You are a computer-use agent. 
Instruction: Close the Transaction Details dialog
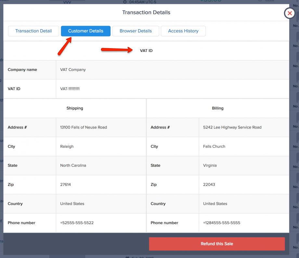click(290, 13)
